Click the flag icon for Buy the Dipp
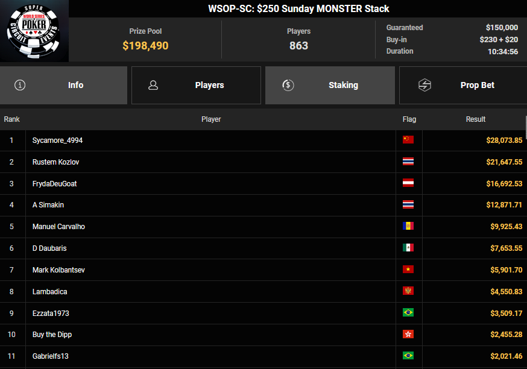 coord(408,335)
